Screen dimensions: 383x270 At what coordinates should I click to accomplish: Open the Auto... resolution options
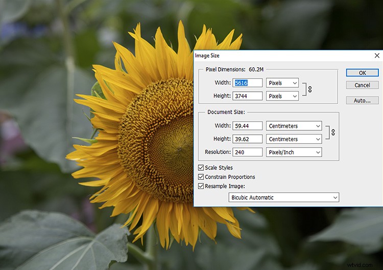click(x=362, y=100)
